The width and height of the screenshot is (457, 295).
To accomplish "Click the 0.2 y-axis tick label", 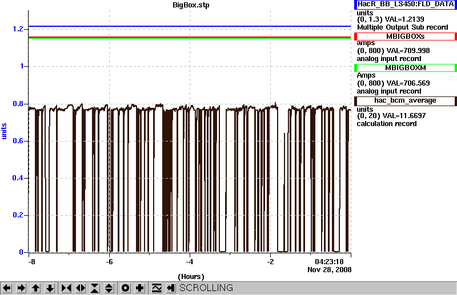I will point(18,215).
